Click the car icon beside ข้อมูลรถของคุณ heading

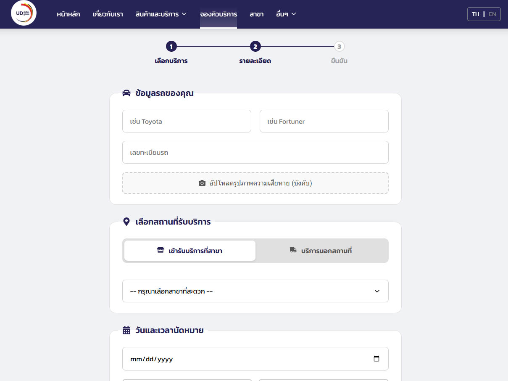pyautogui.click(x=126, y=93)
